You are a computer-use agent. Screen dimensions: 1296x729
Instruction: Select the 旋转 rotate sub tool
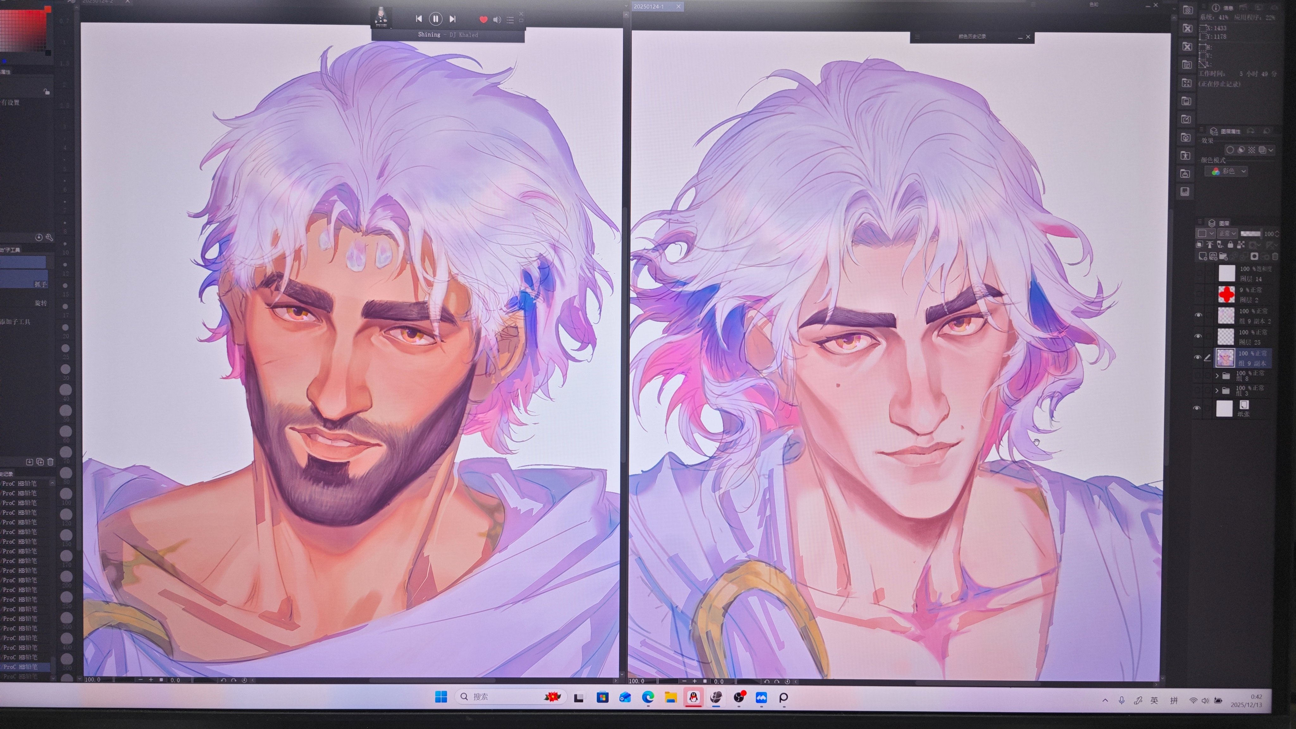coord(40,303)
